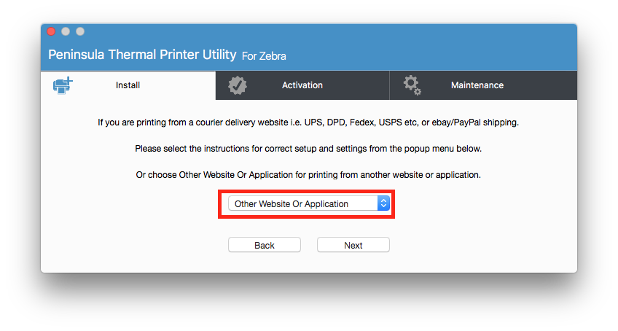Click the For Zebra subtitle text
The width and height of the screenshot is (618, 331).
click(264, 56)
